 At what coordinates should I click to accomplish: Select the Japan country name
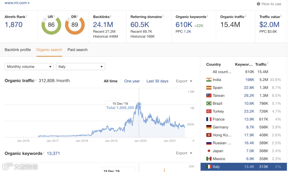pos(218,151)
